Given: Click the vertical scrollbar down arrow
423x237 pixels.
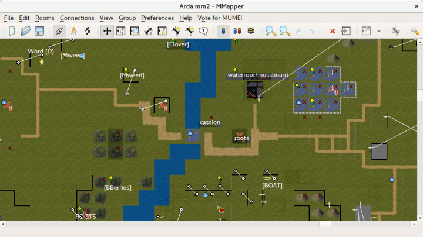Looking at the screenshot, I should [420, 218].
